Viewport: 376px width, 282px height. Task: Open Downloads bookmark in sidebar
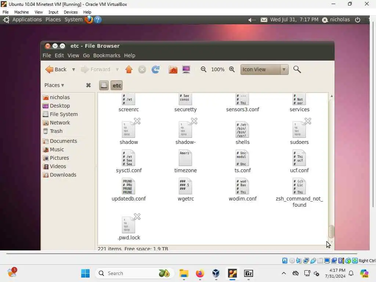[59, 175]
